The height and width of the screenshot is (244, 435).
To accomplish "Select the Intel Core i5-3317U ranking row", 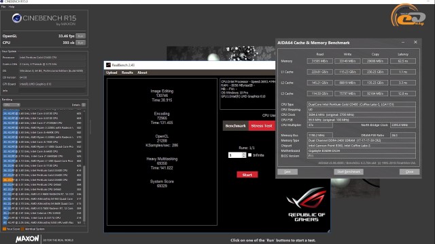I will [x=43, y=218].
